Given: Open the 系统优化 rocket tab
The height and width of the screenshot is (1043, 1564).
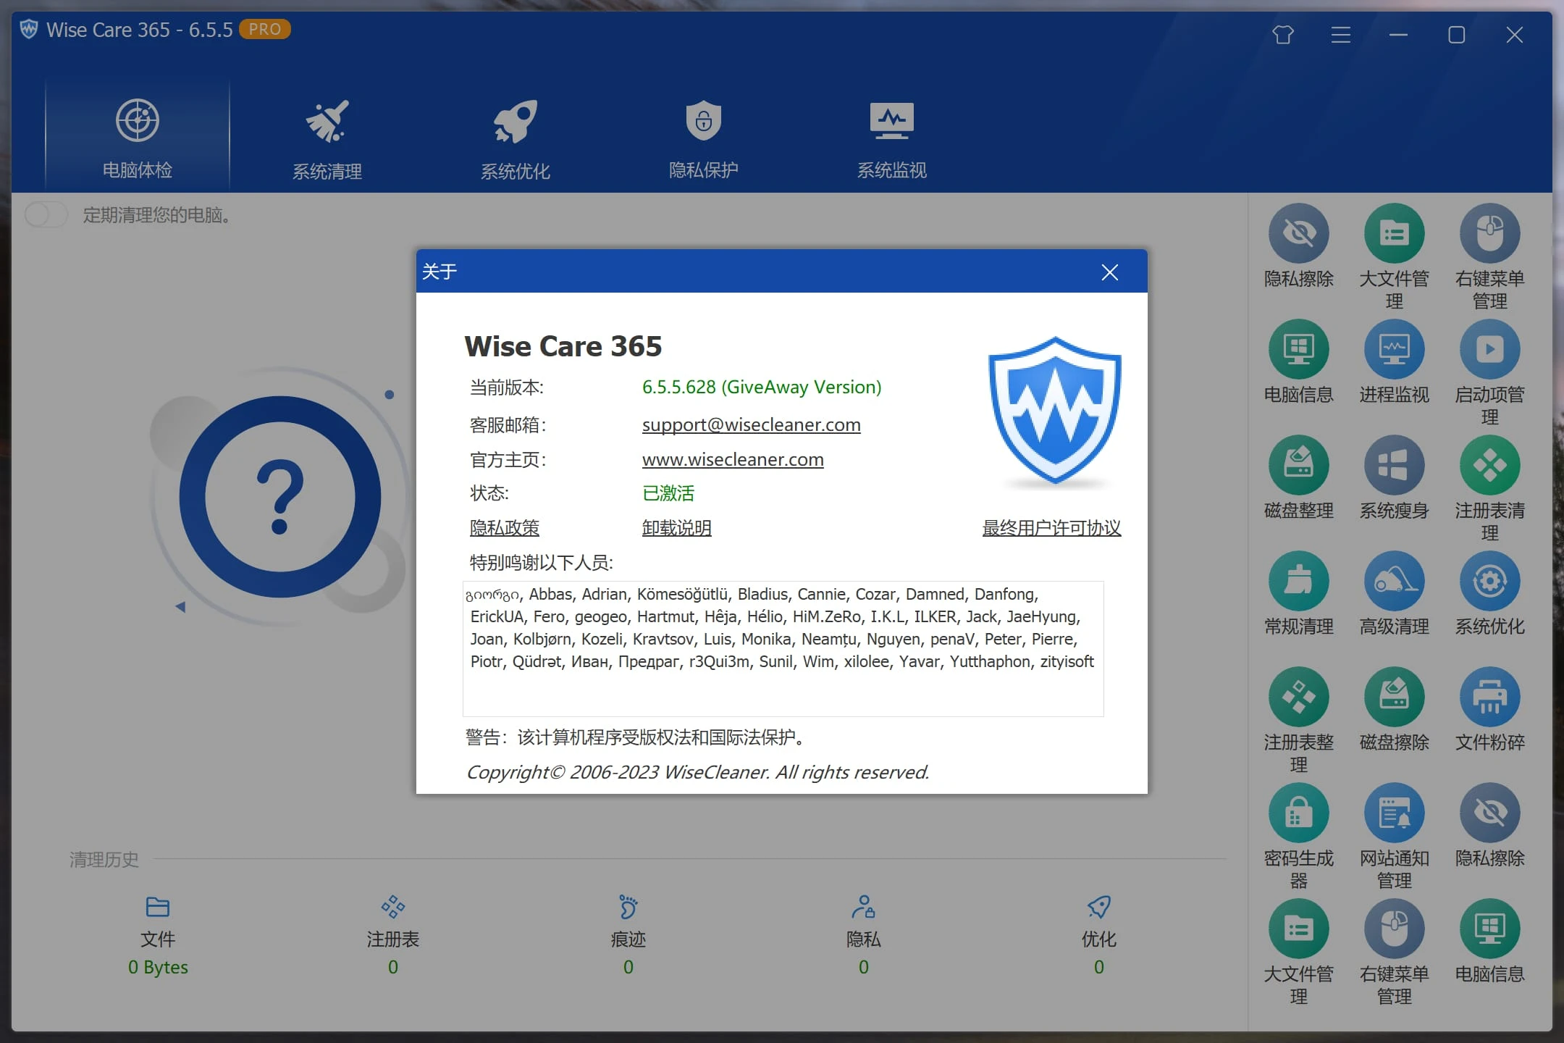Looking at the screenshot, I should click(x=515, y=138).
